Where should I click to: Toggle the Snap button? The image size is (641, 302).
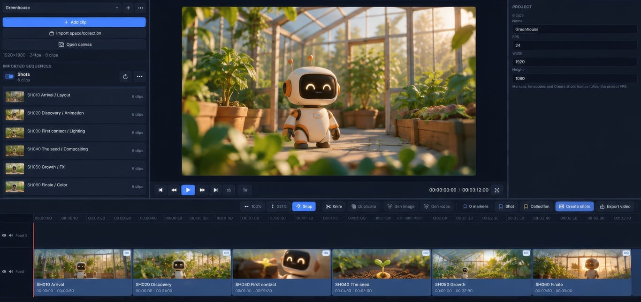click(x=304, y=206)
